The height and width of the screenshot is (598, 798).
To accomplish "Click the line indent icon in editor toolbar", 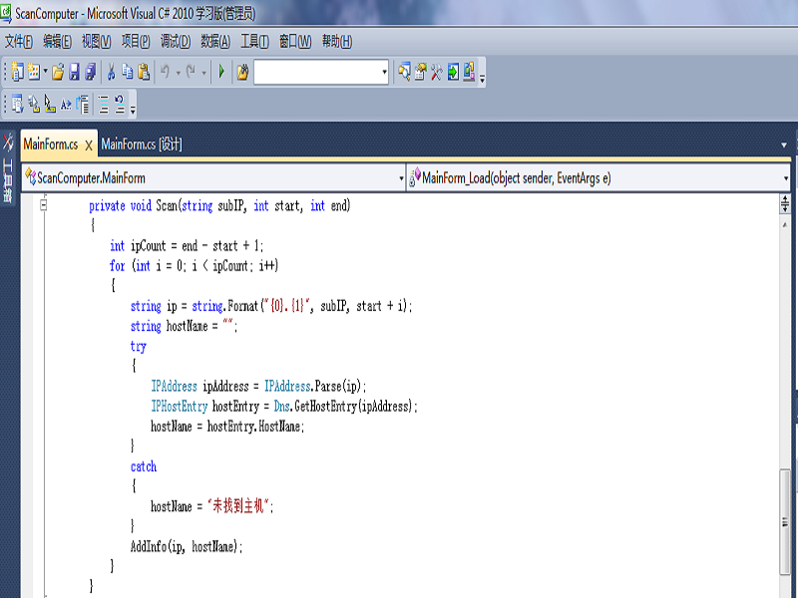I will [83, 105].
